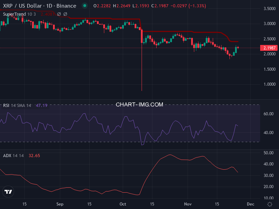The image size is (279, 209).
Task: Click the TradingView logo watermark
Action: pyautogui.click(x=8, y=192)
